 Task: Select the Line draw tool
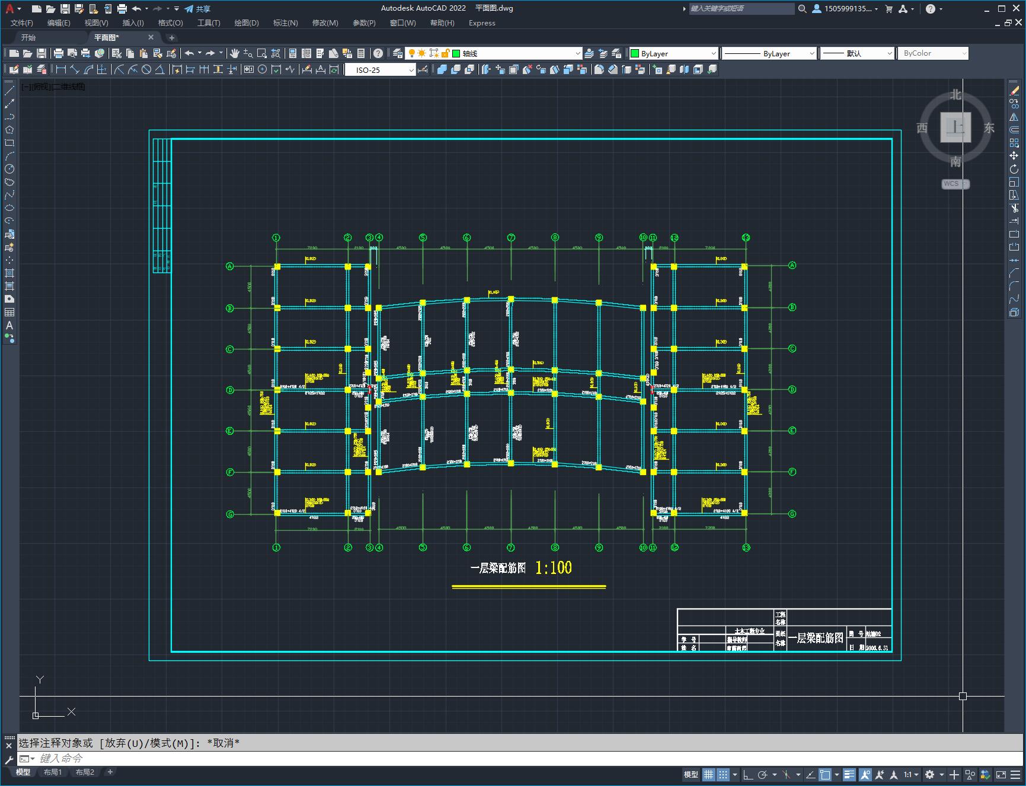pyautogui.click(x=9, y=91)
